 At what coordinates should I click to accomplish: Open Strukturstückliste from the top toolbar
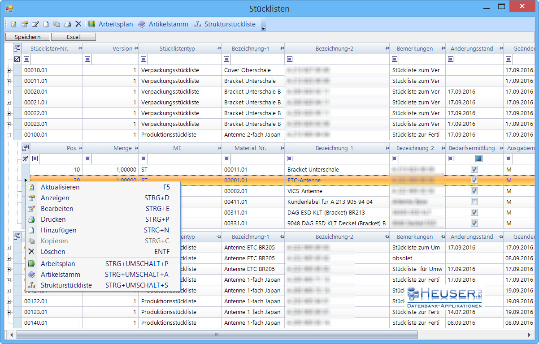[x=225, y=24]
